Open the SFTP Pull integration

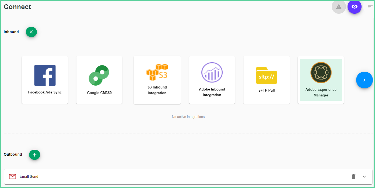tap(266, 80)
